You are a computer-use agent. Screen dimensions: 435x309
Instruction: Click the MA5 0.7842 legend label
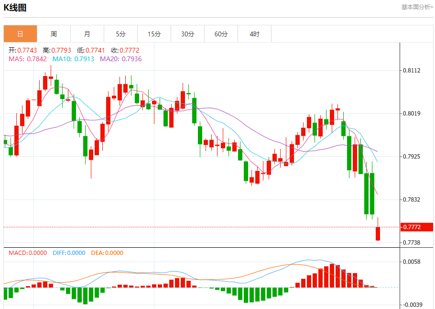pyautogui.click(x=28, y=59)
